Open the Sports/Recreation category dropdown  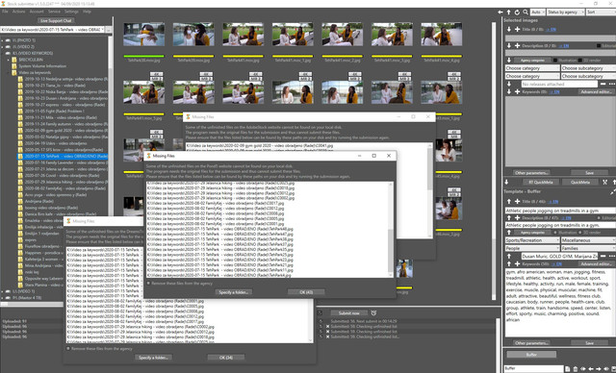click(532, 240)
